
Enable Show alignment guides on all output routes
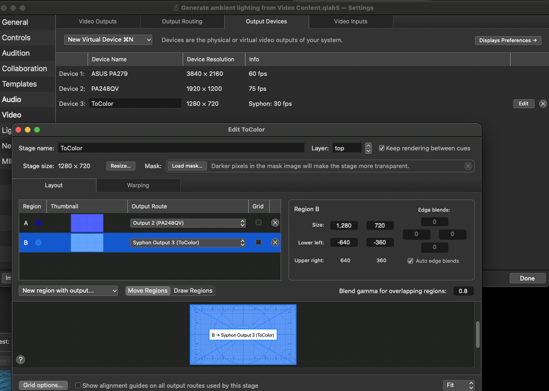point(78,385)
